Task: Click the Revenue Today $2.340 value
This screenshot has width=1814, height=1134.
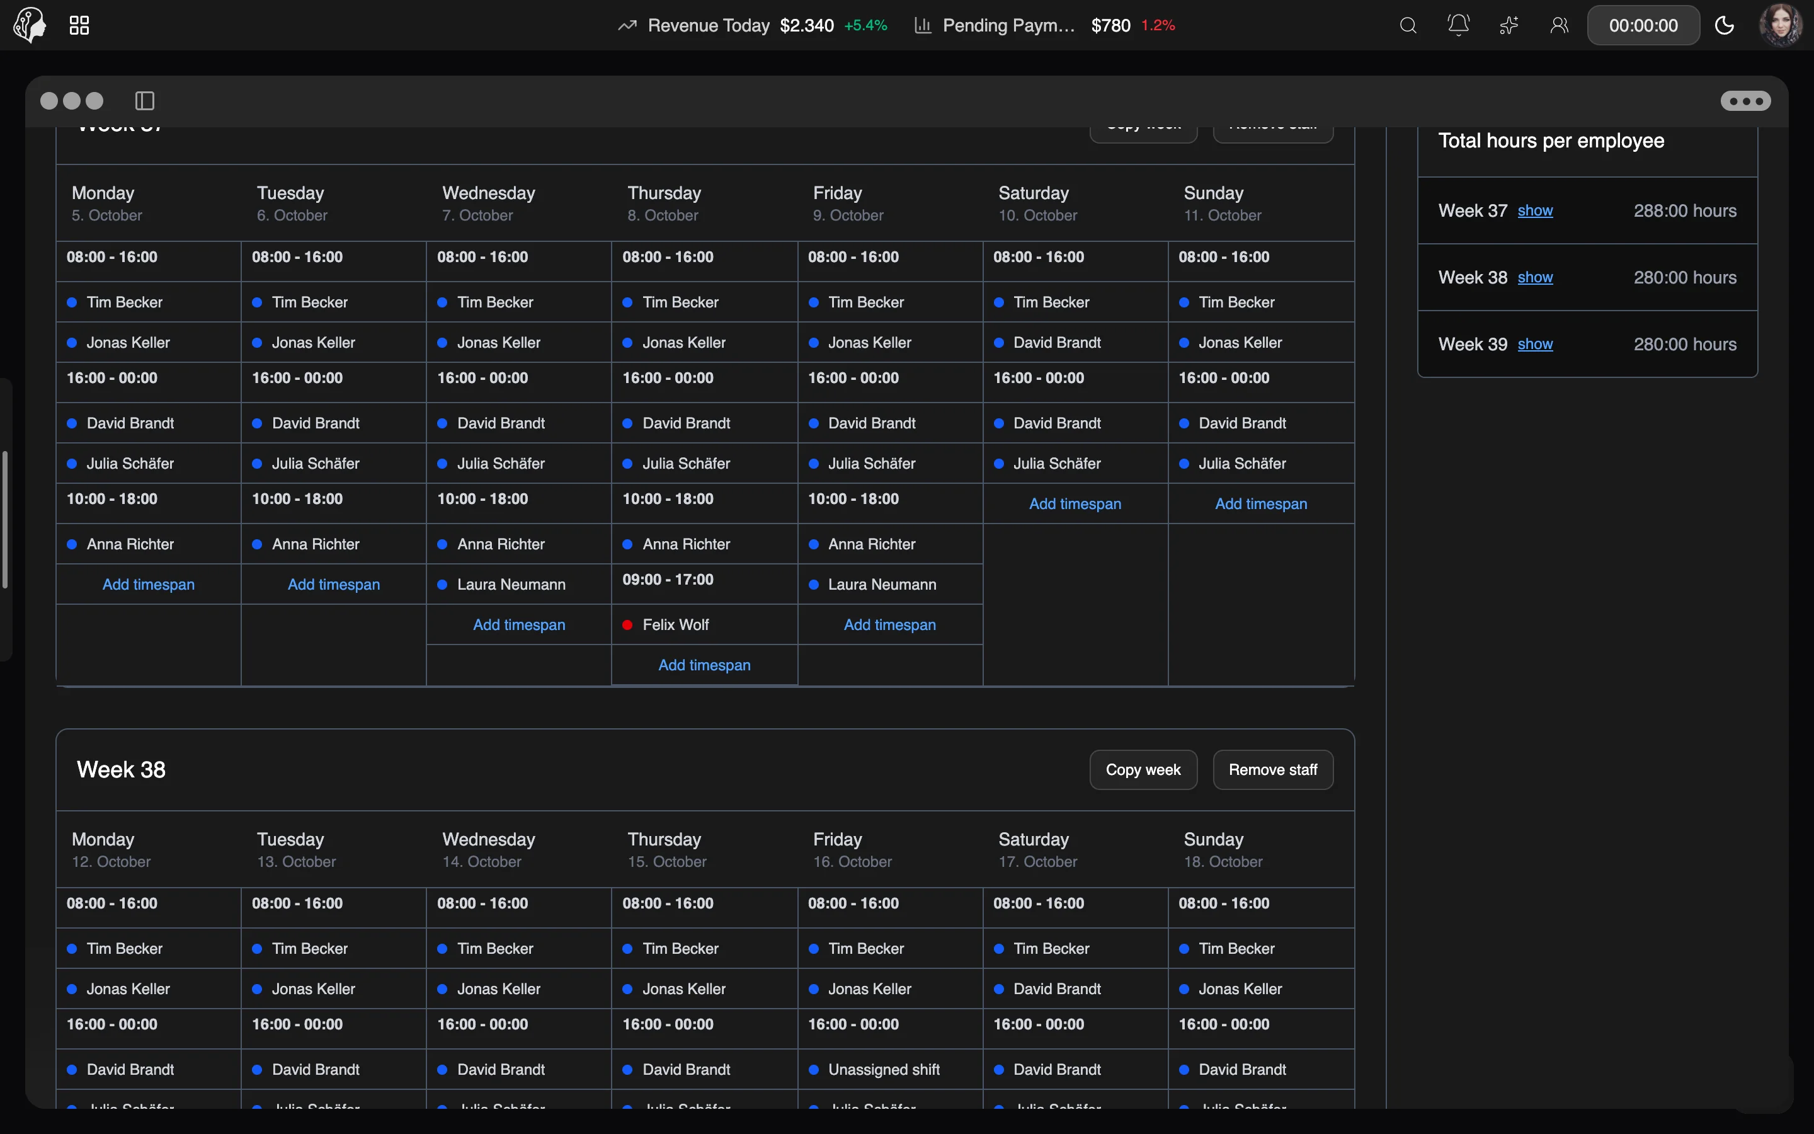Action: 807,25
